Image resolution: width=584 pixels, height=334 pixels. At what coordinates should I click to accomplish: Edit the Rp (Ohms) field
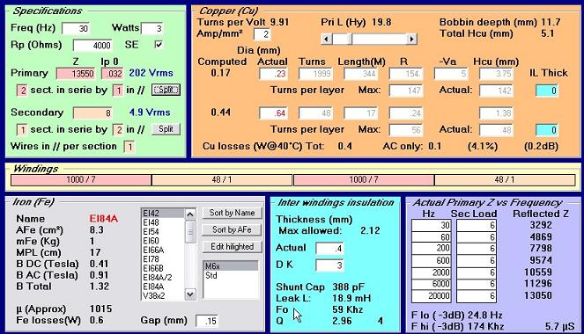click(92, 46)
